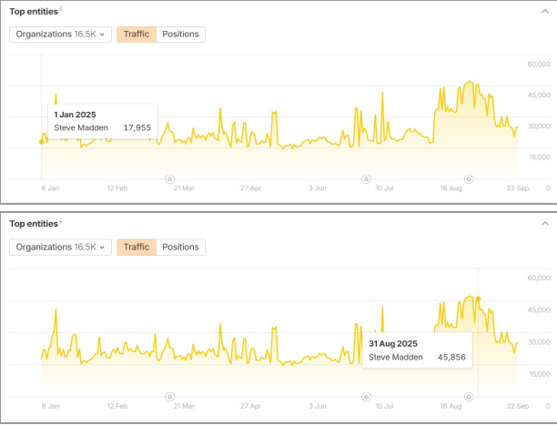Click the 31 Aug 2025 data point on bottom chart
557x425 pixels.
[x=478, y=299]
